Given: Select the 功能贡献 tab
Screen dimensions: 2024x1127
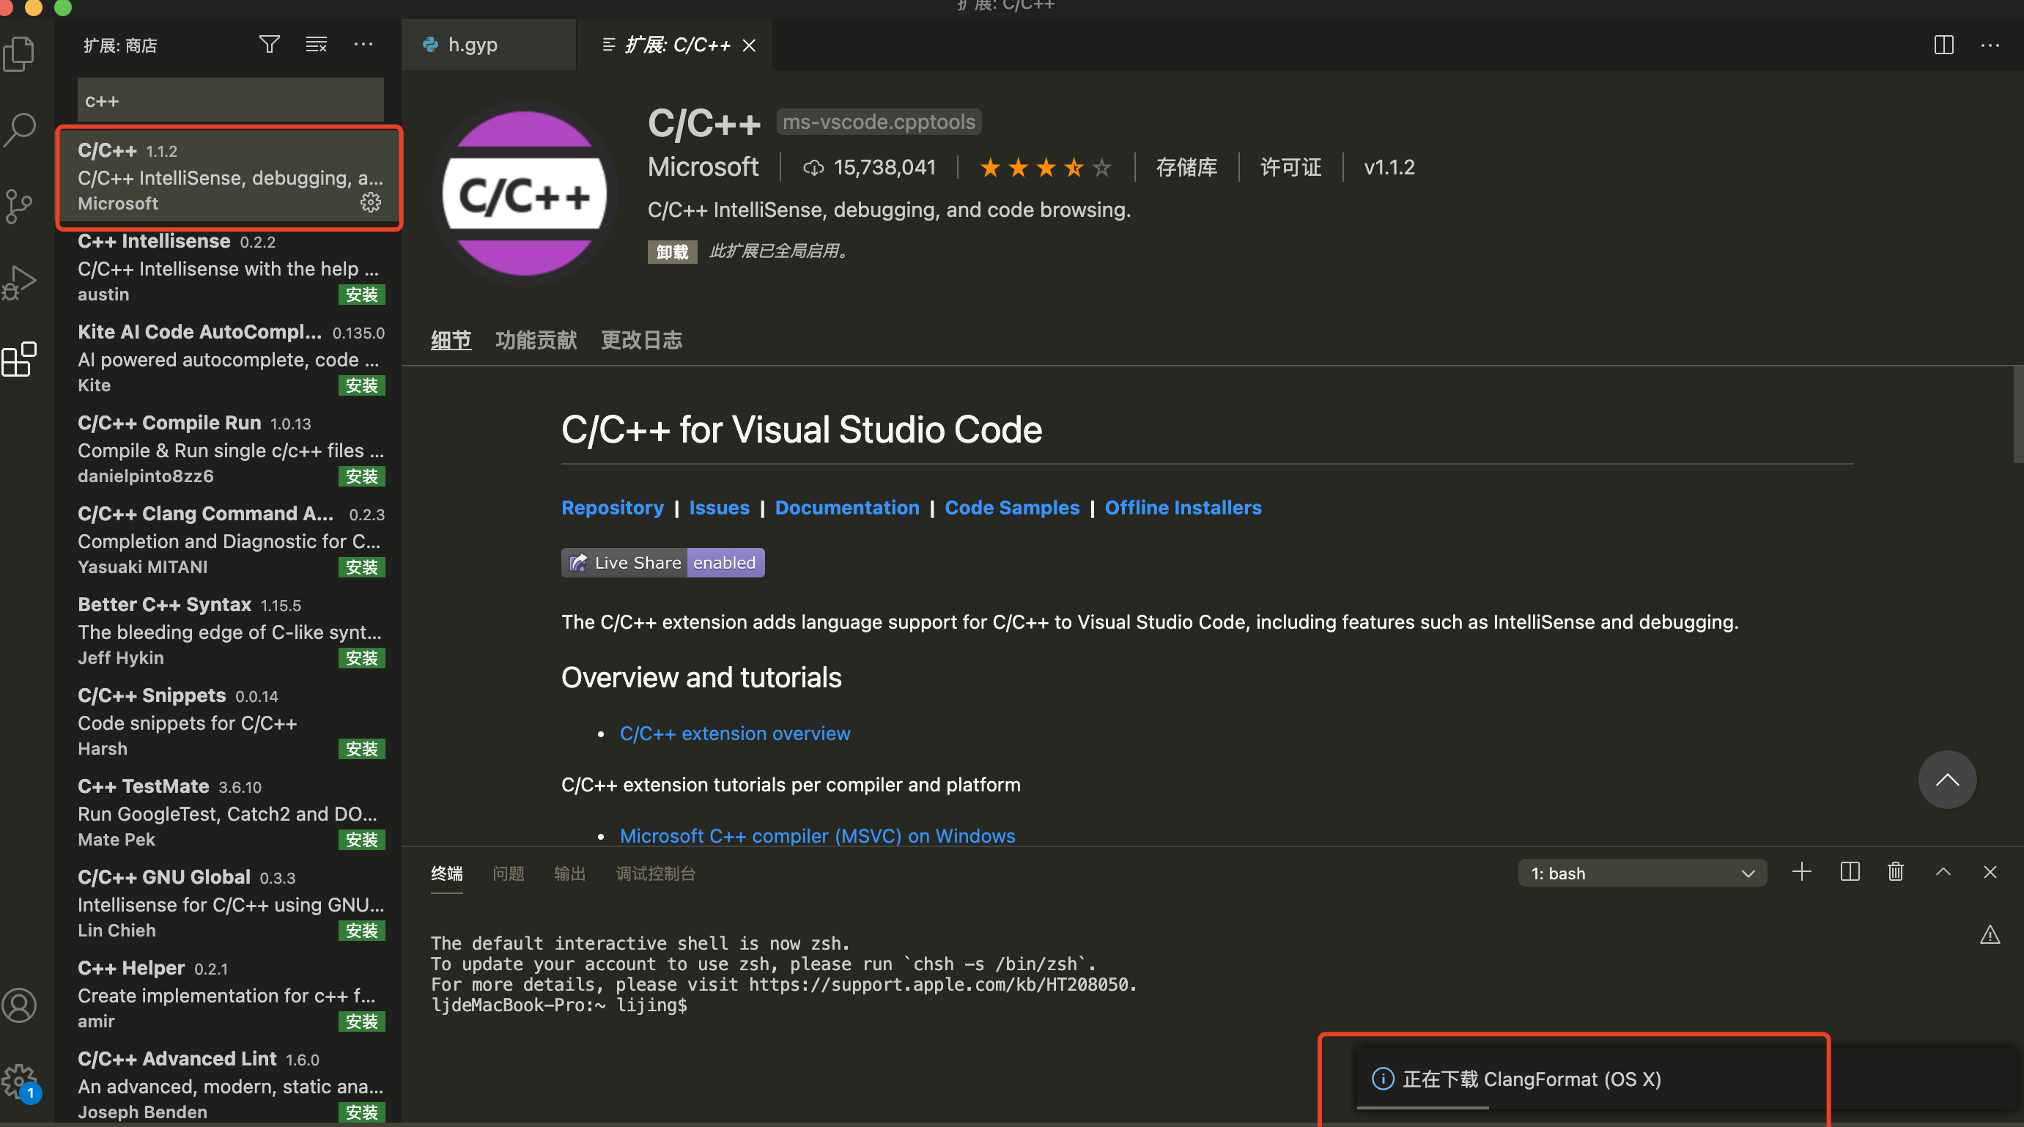Looking at the screenshot, I should [536, 340].
